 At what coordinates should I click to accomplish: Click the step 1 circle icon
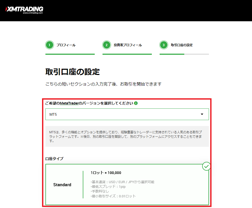pos(50,45)
